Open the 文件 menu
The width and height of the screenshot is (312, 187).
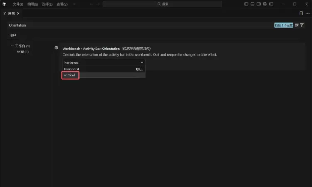(18, 4)
